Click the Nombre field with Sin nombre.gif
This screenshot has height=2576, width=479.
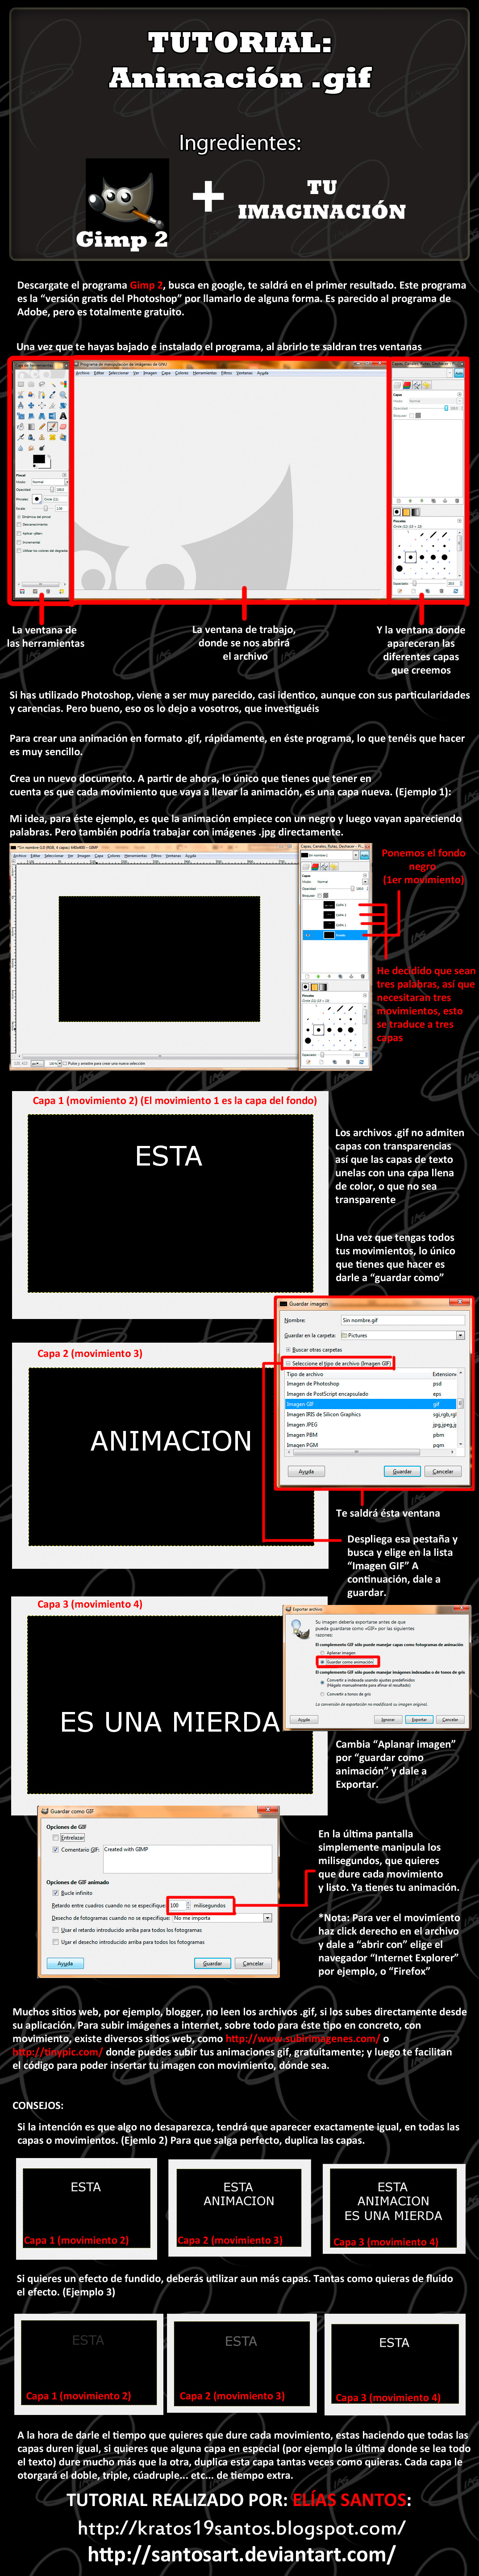click(x=402, y=1320)
